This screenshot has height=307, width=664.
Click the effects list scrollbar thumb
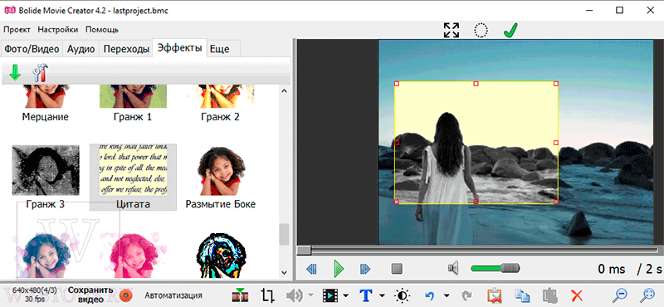pos(284,234)
